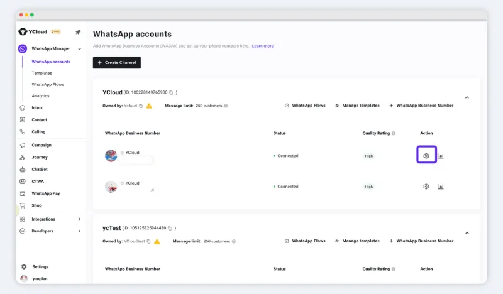Click the Calling phone icon
503x294 pixels.
23,132
